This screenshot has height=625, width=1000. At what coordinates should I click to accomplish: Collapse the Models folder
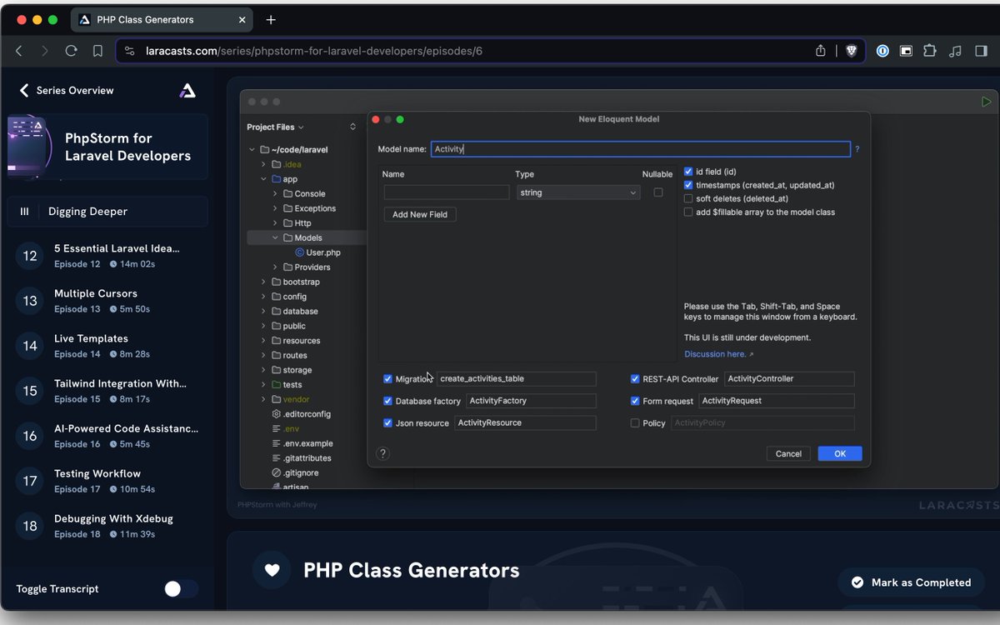[275, 237]
